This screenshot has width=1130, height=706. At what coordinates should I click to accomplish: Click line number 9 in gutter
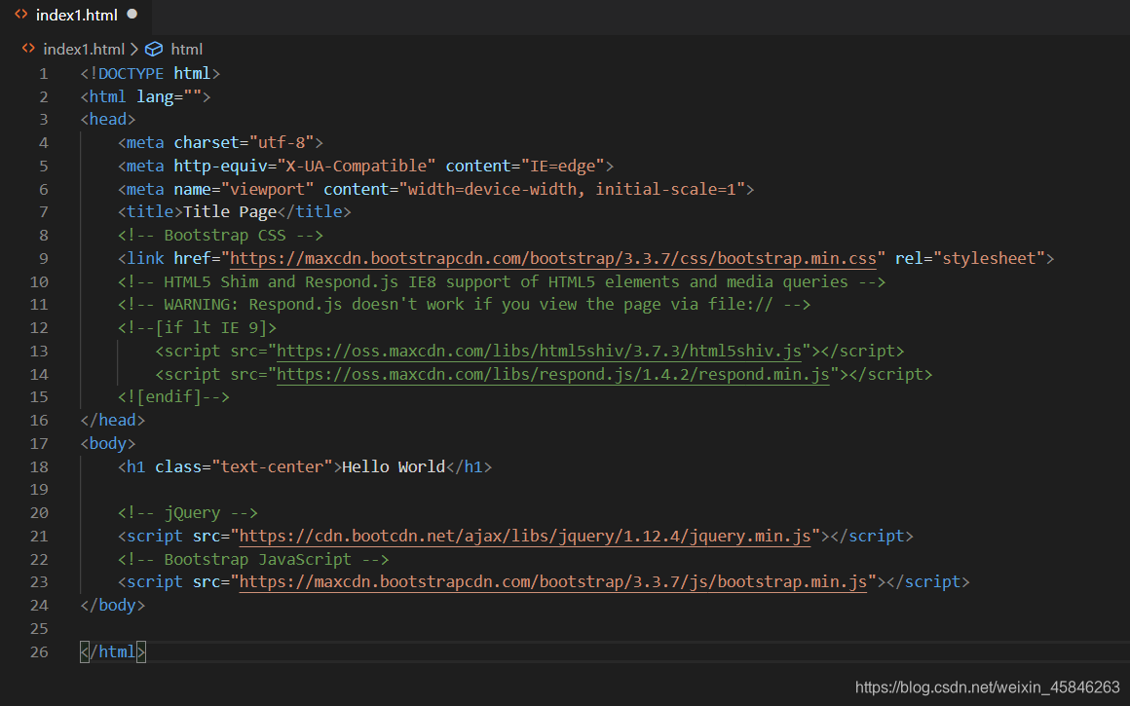pos(43,259)
